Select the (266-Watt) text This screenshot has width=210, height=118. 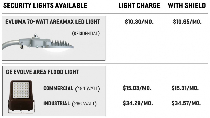(84, 104)
